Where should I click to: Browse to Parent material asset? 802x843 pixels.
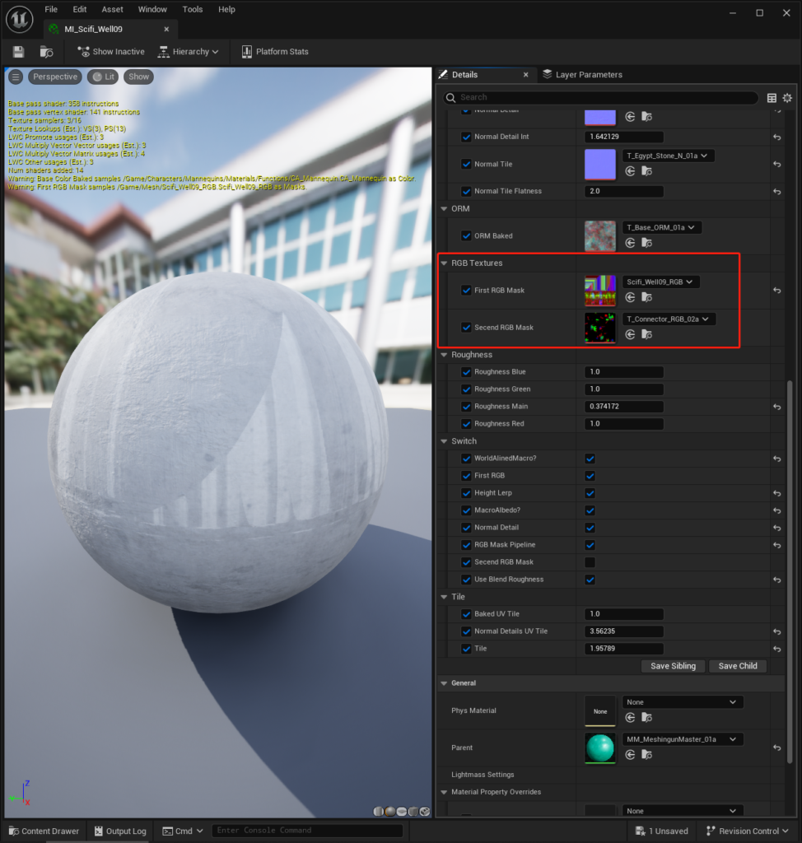pos(646,755)
